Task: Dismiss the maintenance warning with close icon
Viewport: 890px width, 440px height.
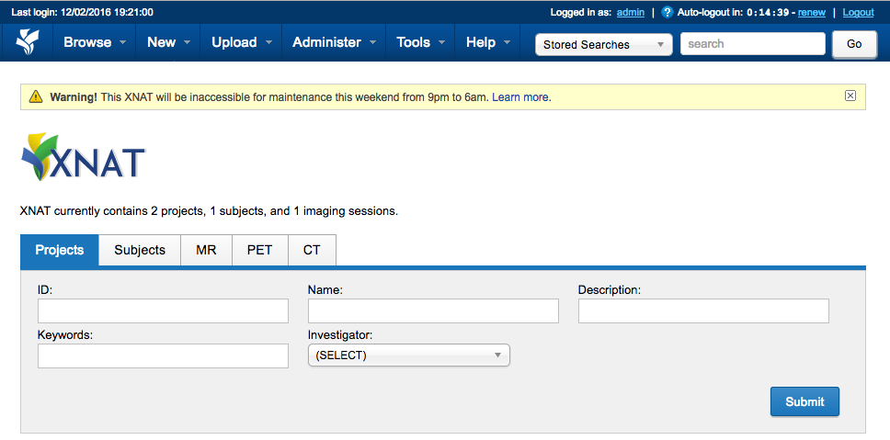Action: pyautogui.click(x=850, y=96)
